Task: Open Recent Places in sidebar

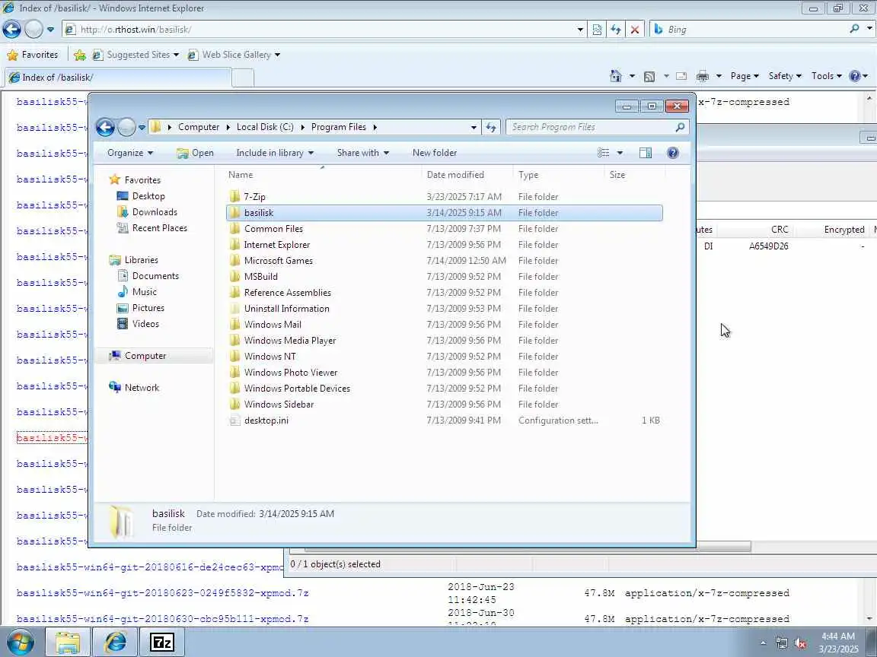Action: pos(159,228)
